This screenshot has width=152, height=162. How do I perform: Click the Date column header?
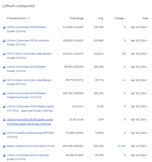click(x=145, y=18)
